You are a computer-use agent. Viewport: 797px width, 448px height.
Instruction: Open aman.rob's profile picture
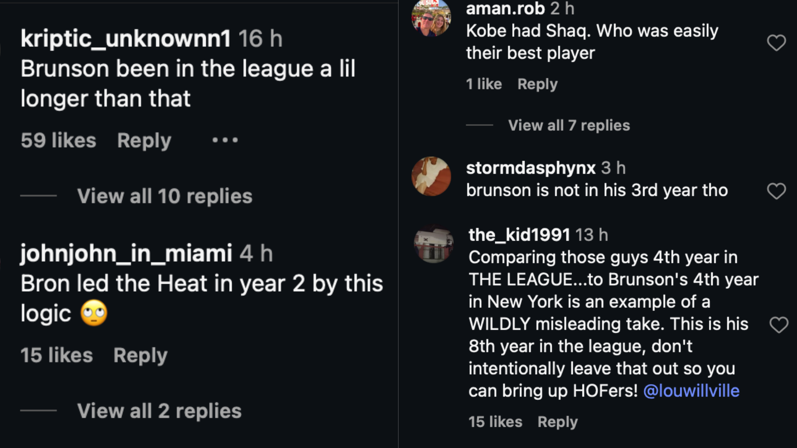point(431,18)
